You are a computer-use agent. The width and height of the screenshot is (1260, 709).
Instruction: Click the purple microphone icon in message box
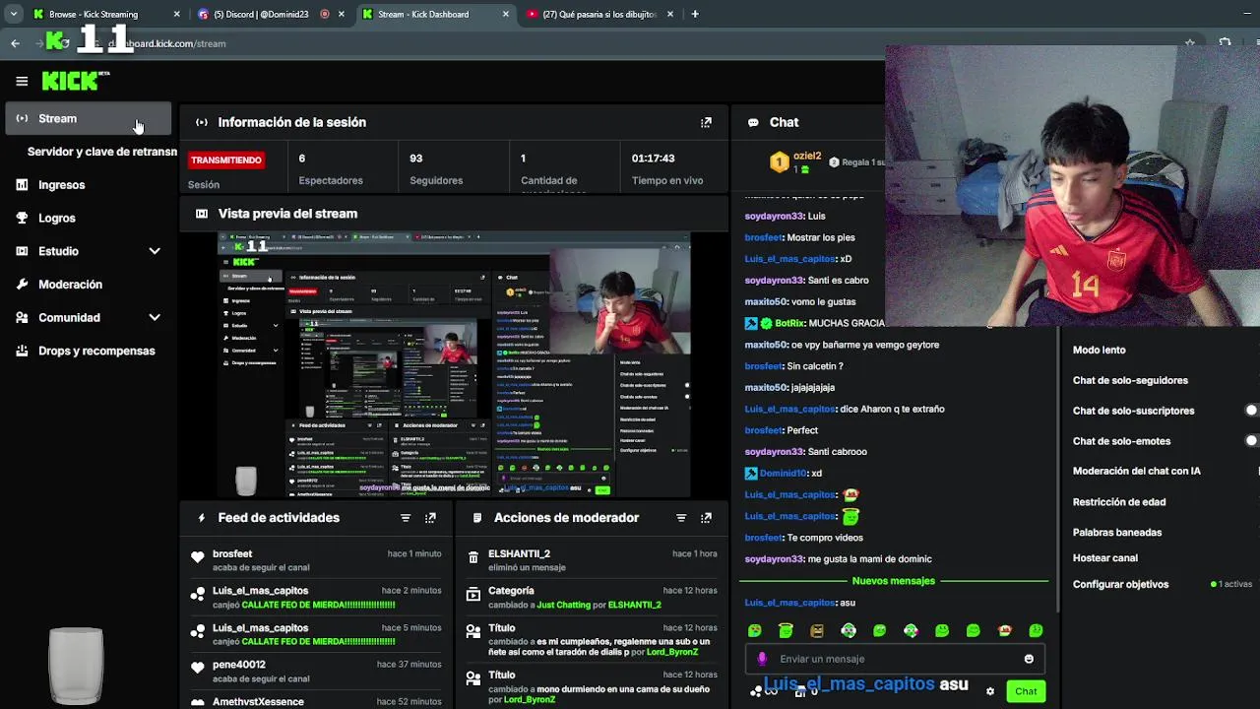click(762, 659)
